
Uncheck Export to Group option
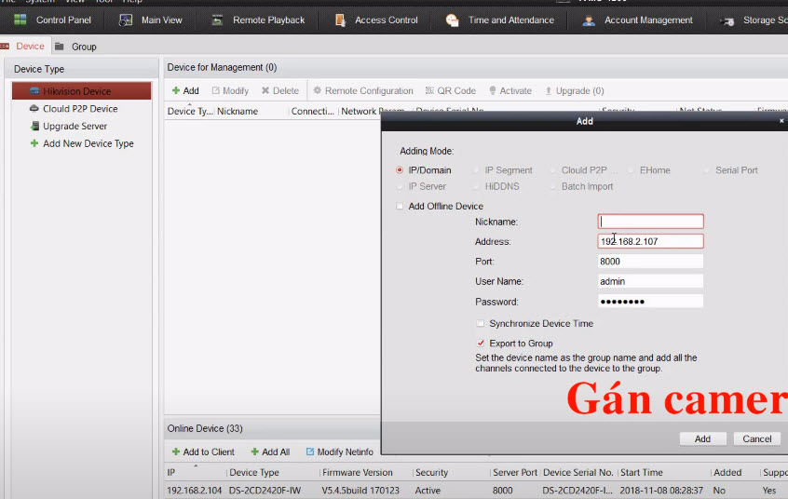(481, 344)
